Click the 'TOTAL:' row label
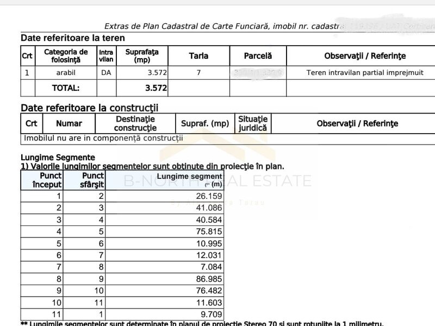Image resolution: width=435 pixels, height=326 pixels. tap(66, 87)
